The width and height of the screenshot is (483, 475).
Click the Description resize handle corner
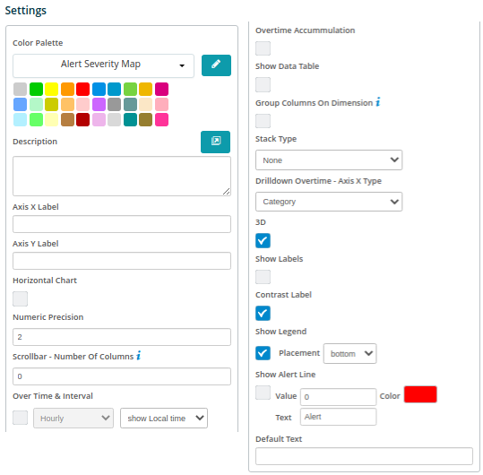pos(227,192)
